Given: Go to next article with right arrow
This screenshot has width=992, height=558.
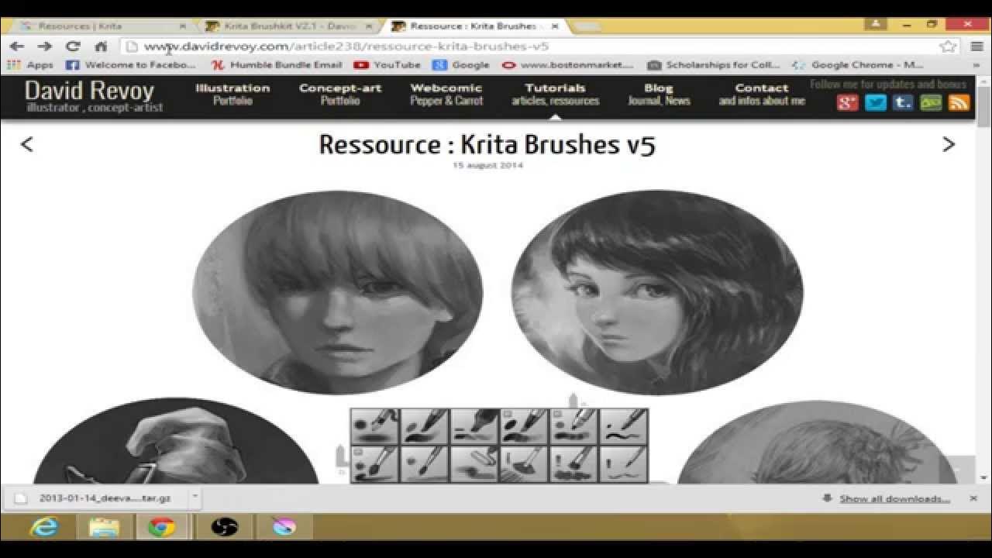Looking at the screenshot, I should tap(949, 144).
